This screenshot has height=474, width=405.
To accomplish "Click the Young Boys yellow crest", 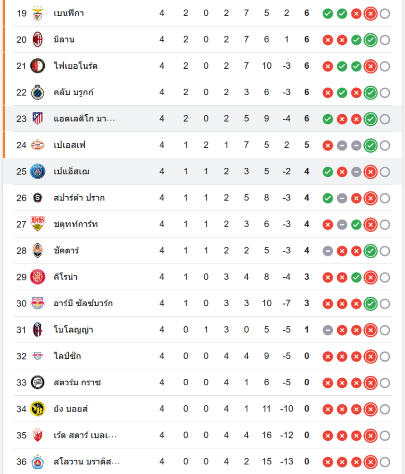I will click(x=37, y=409).
